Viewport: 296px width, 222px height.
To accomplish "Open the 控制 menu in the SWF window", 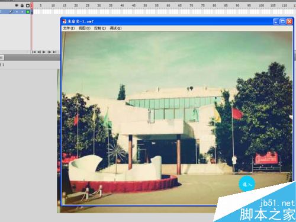I will pyautogui.click(x=100, y=28).
